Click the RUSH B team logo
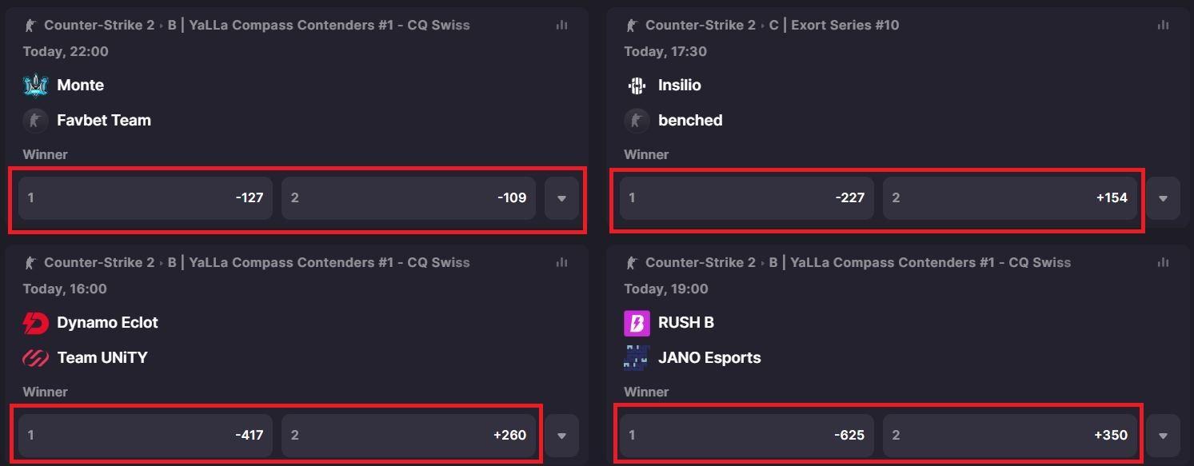 [637, 323]
